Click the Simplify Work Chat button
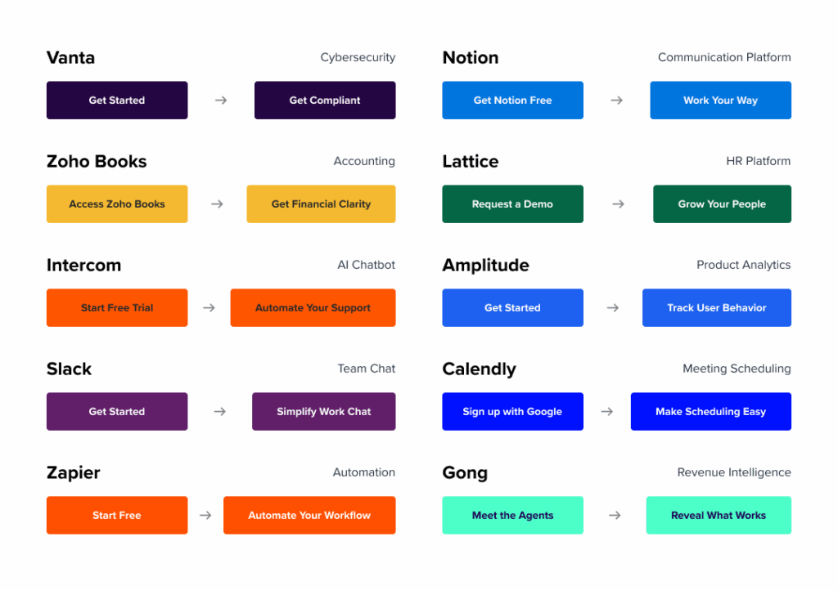The image size is (838, 590). pos(323,412)
